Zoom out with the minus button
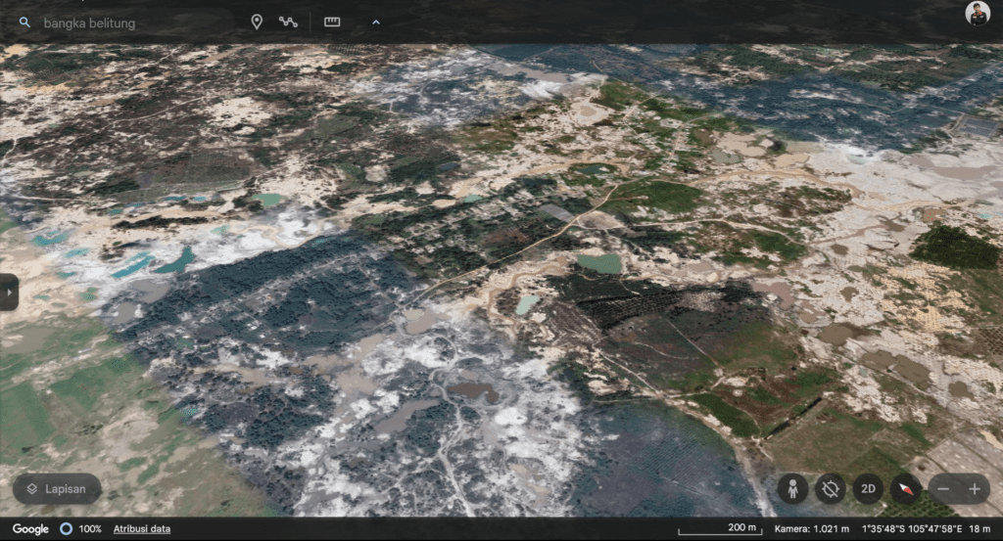 [943, 489]
